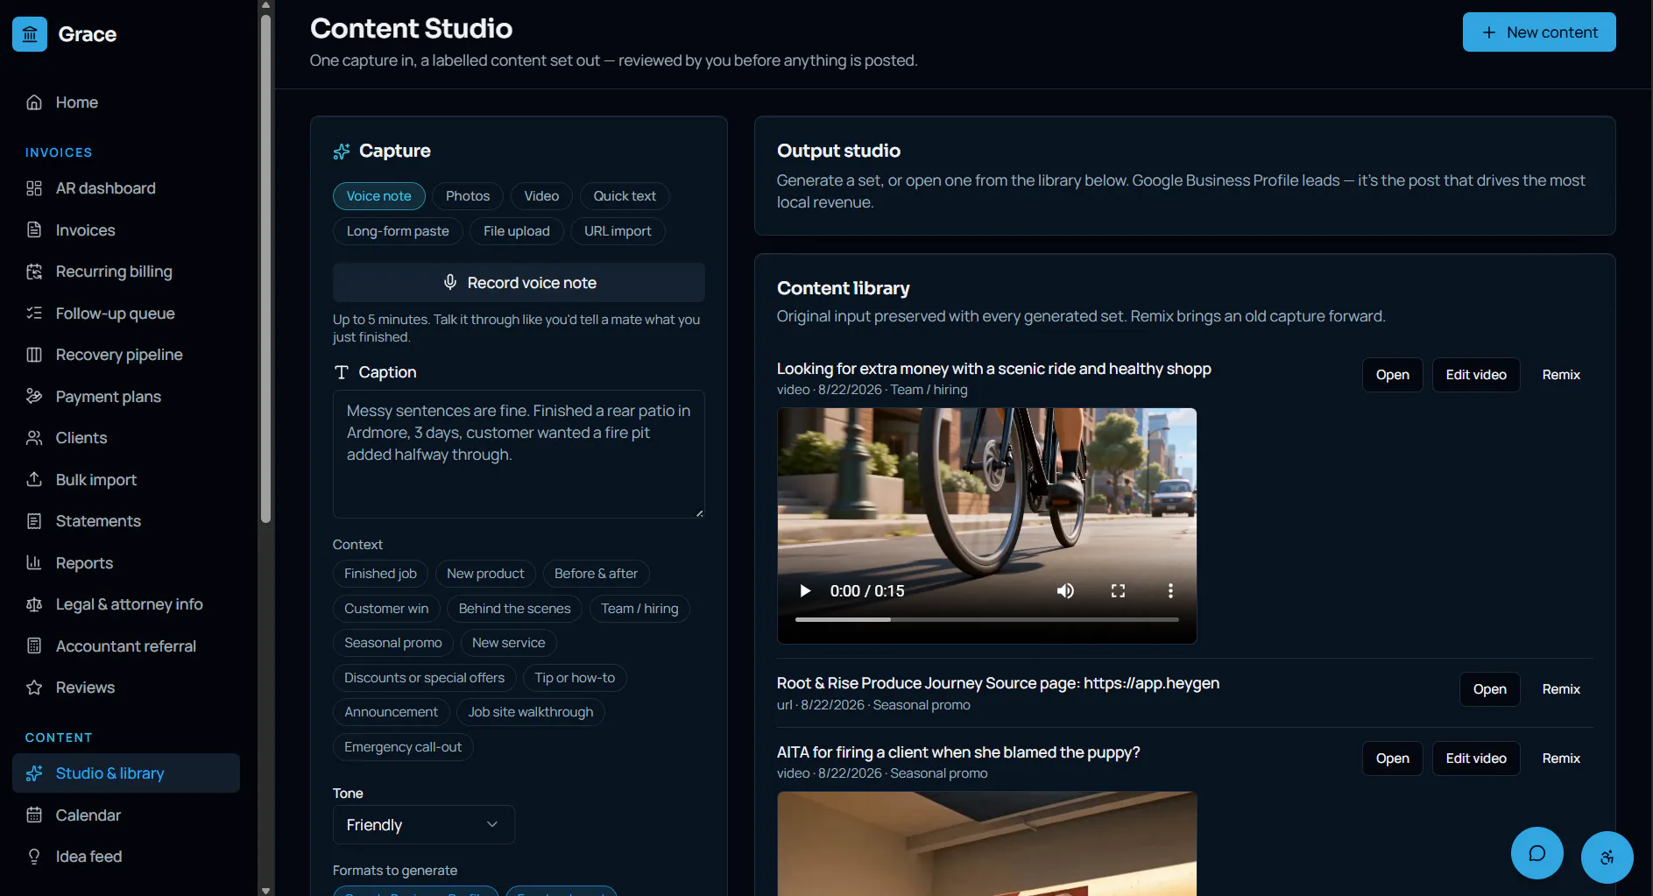Click the Statements icon in sidebar

(34, 521)
